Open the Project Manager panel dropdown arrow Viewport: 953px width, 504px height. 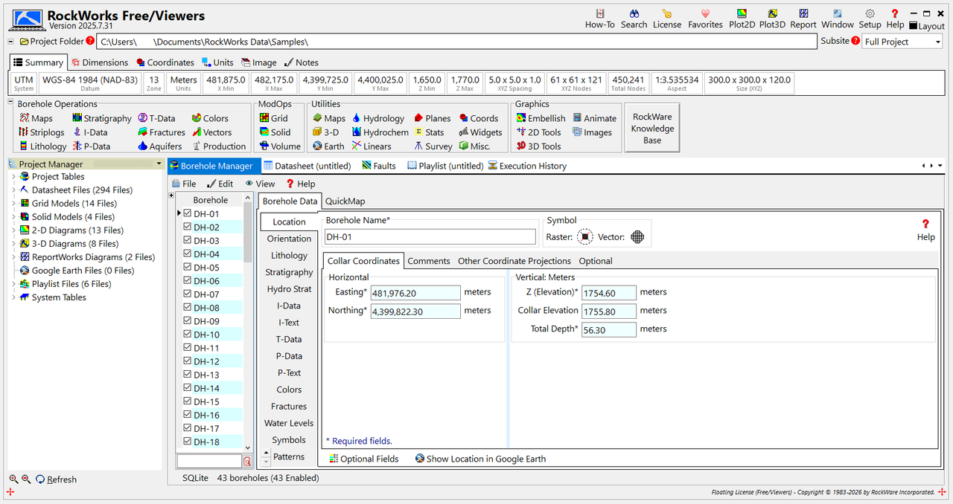pos(159,164)
